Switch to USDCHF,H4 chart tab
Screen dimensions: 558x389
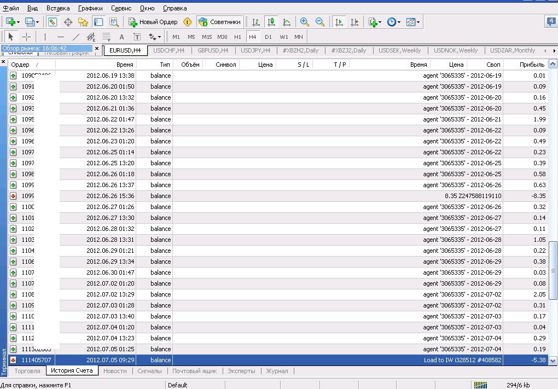click(x=168, y=50)
